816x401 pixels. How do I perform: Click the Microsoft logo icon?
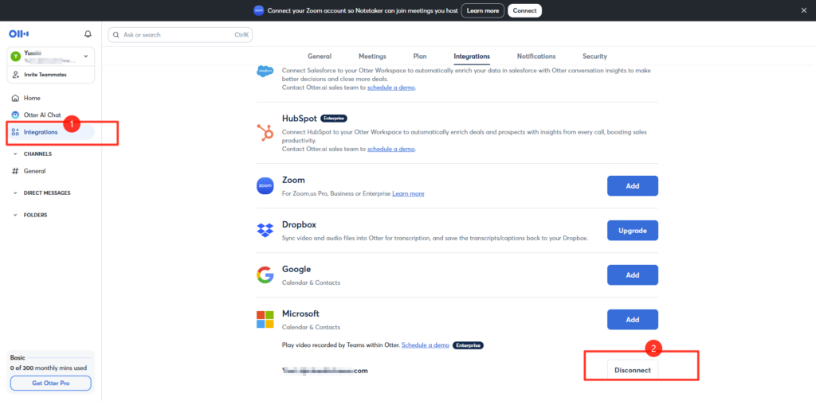coord(265,320)
